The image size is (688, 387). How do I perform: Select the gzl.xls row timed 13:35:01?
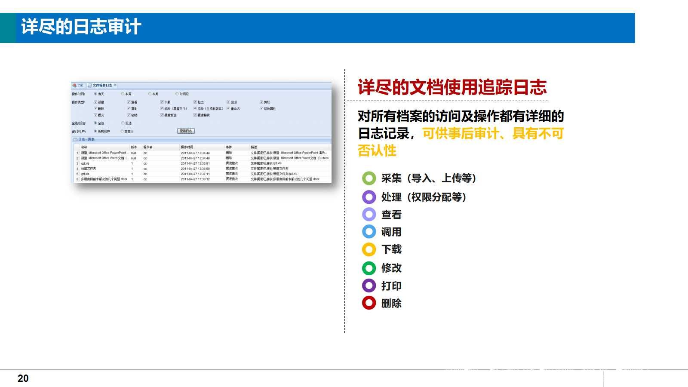point(202,163)
